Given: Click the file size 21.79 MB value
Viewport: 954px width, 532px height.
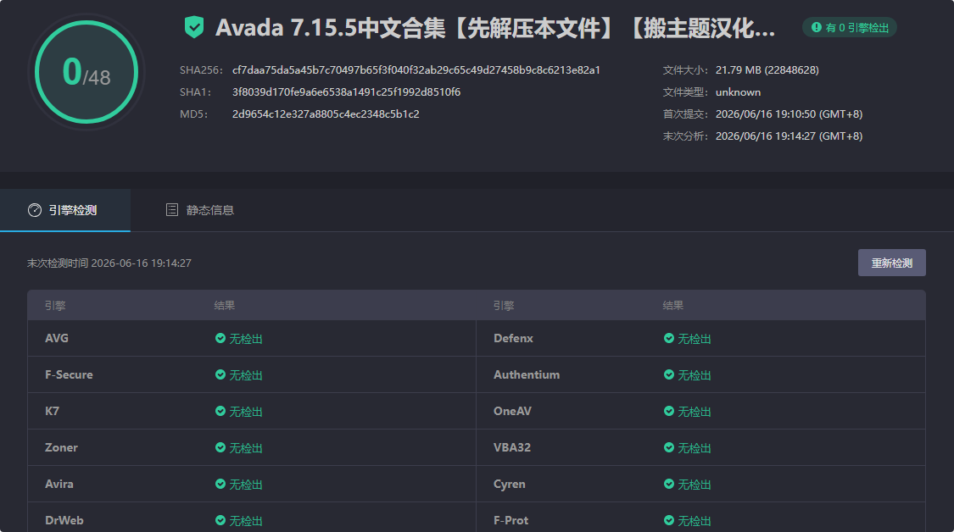Looking at the screenshot, I should click(767, 70).
